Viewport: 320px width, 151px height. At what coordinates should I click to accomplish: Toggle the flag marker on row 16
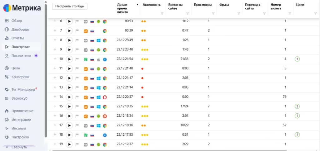[x=77, y=116]
